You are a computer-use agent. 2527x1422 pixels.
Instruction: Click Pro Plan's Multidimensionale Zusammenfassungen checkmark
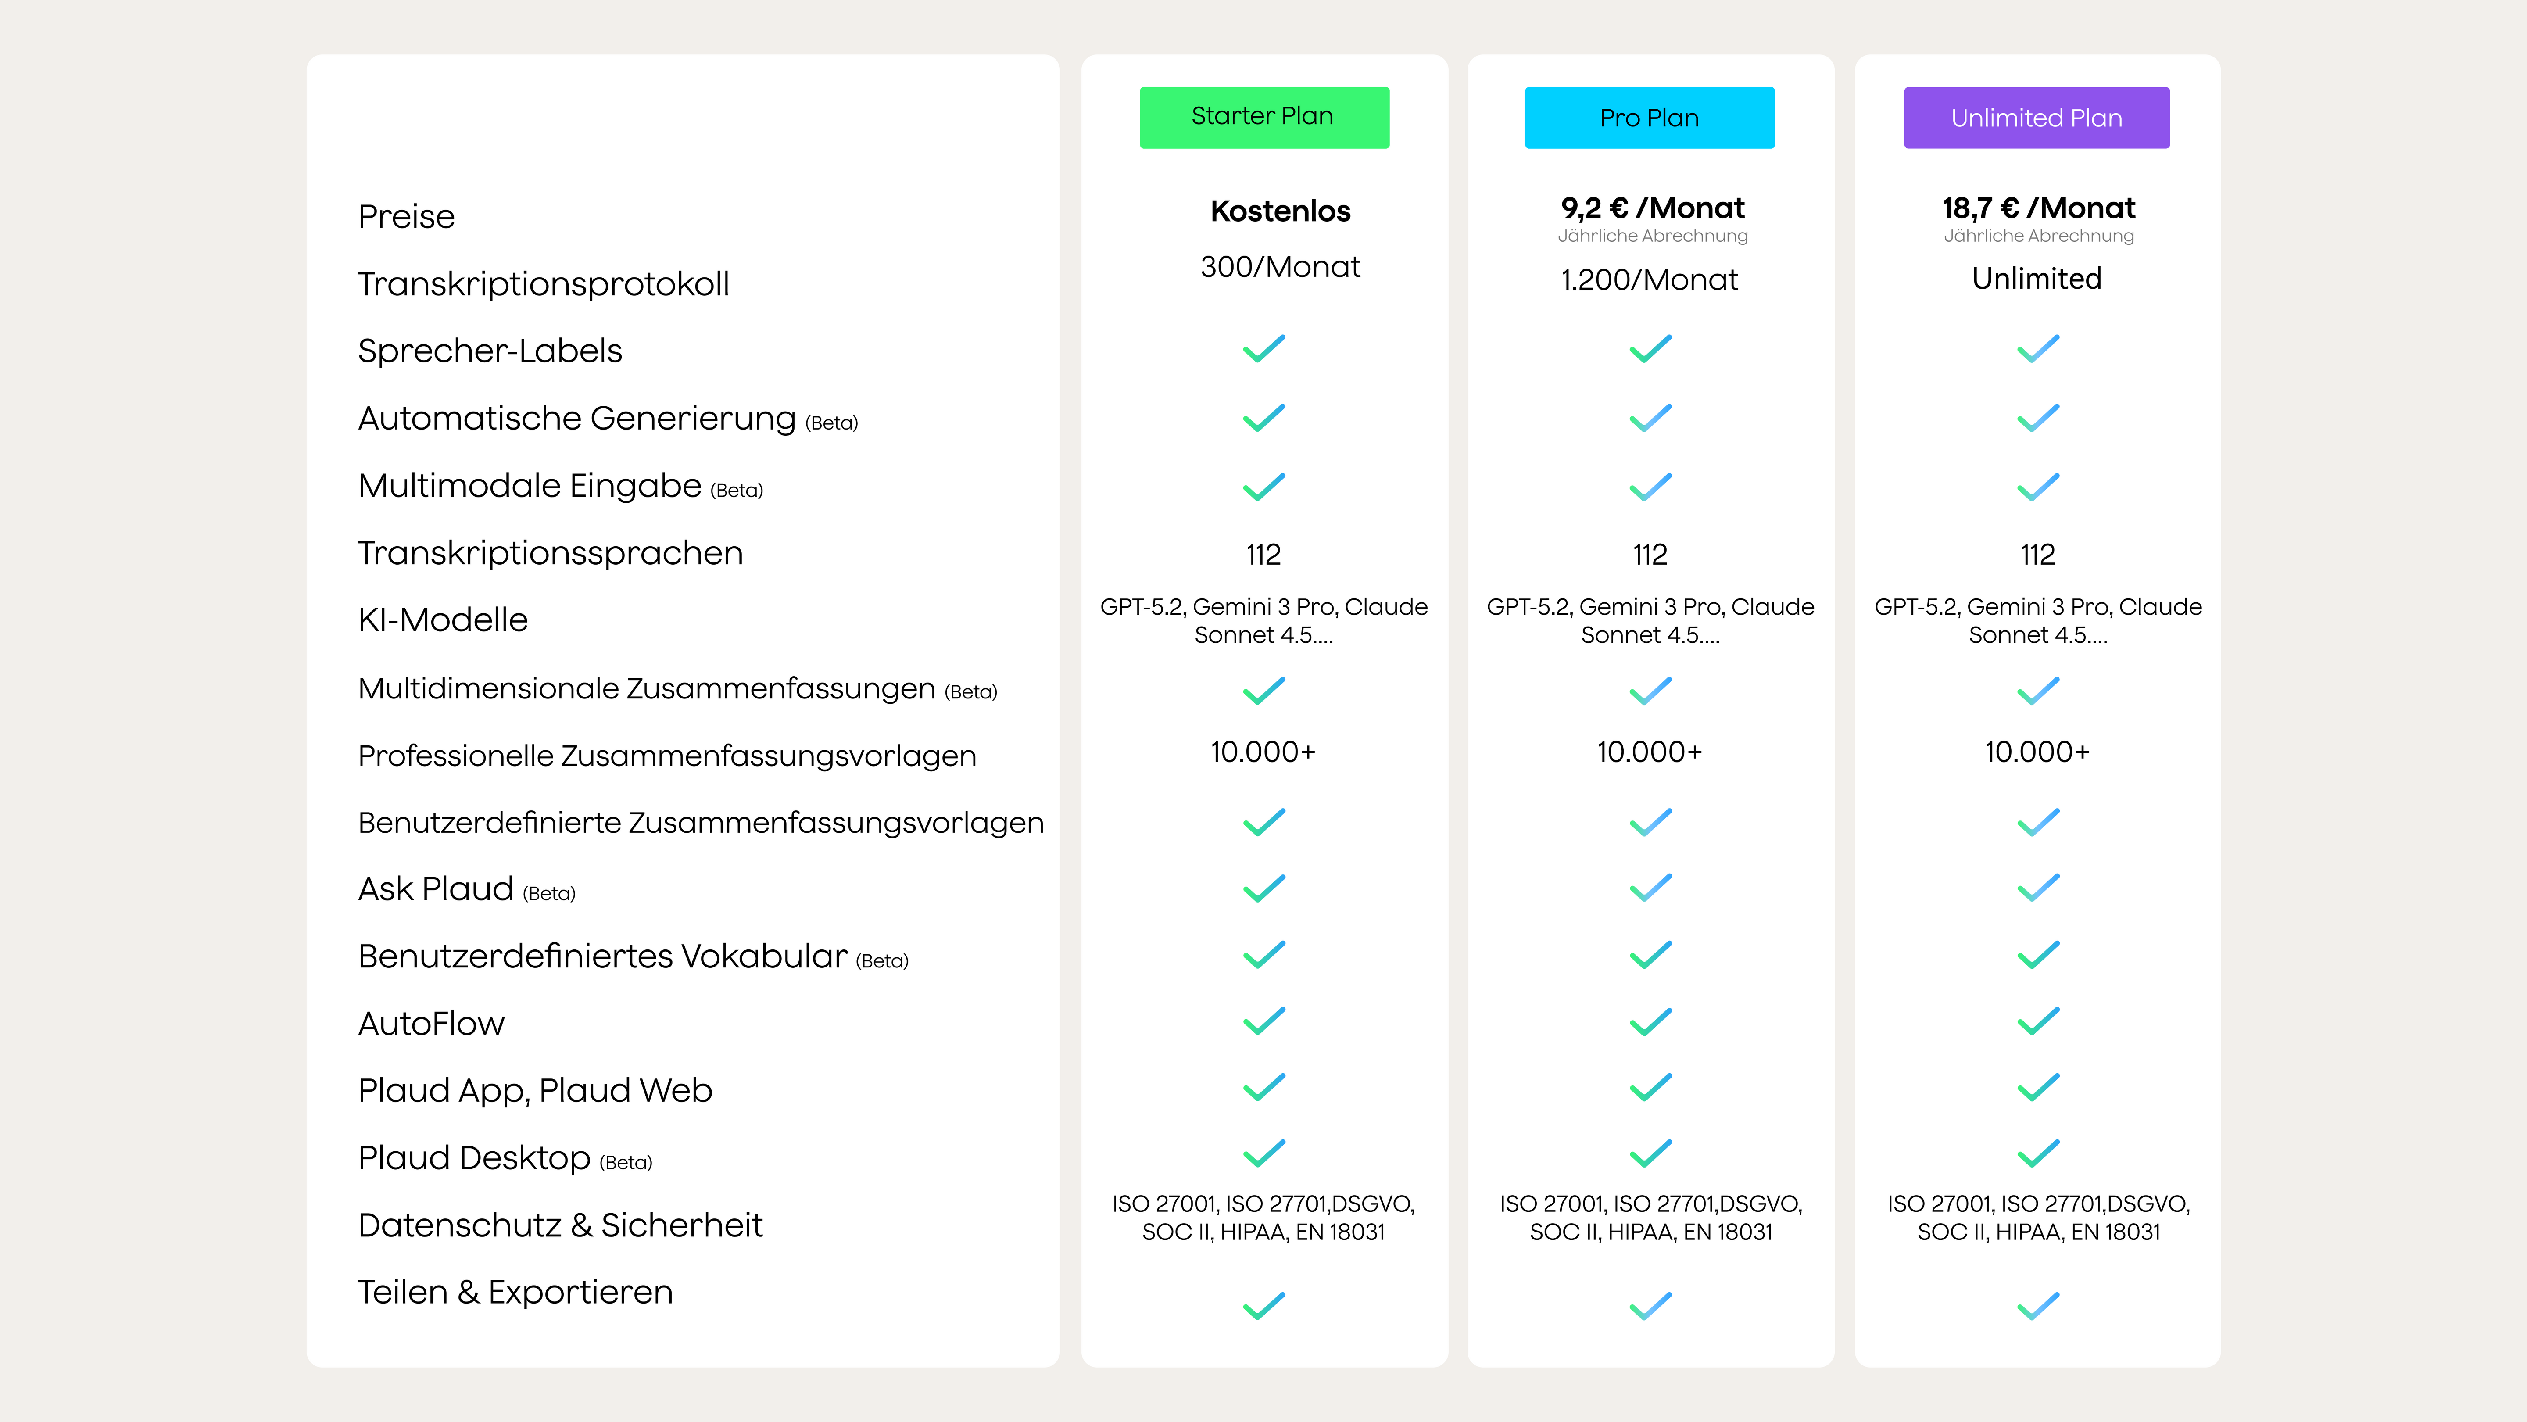coord(1650,691)
